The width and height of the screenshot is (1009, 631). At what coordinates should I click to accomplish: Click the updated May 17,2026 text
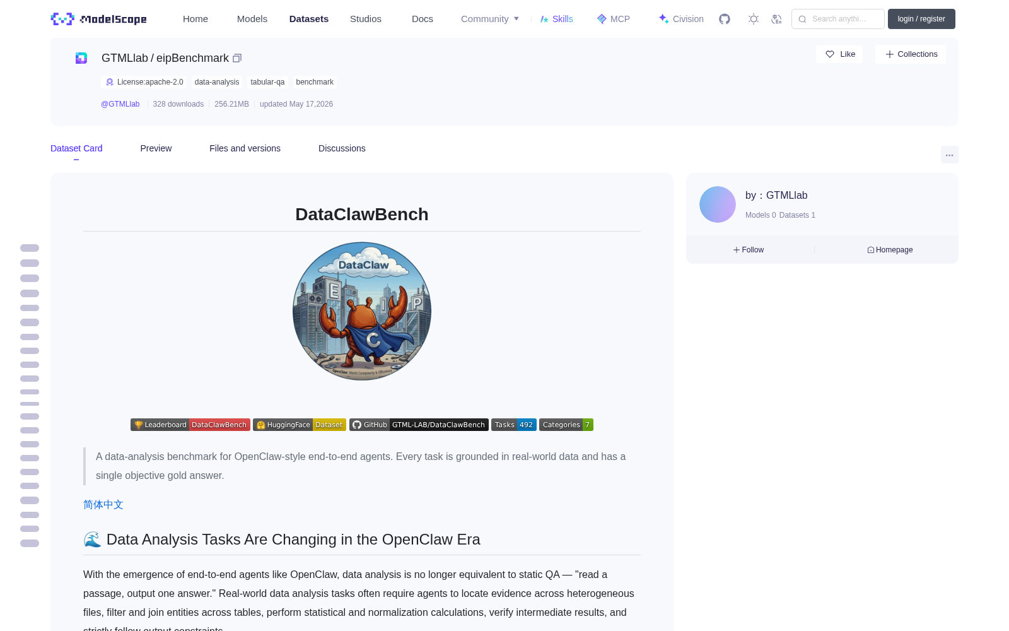[x=296, y=104]
